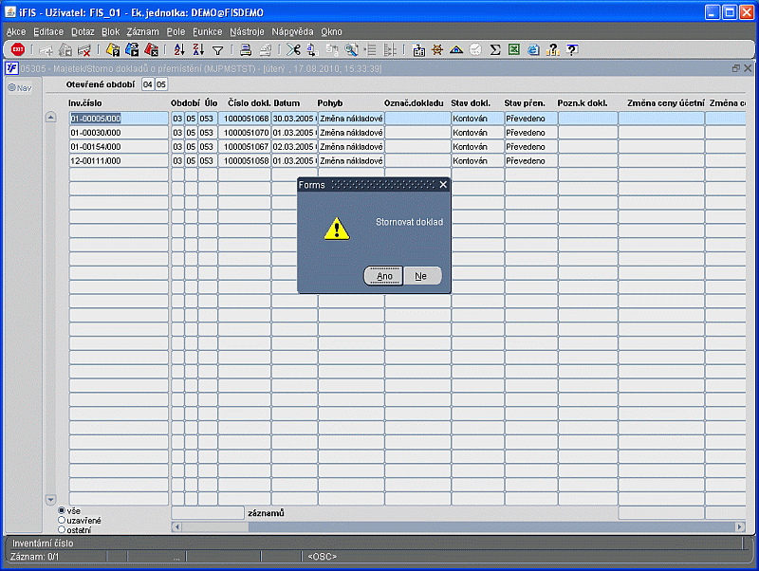Toggle the Nav radio option
Image resolution: width=759 pixels, height=571 pixels.
click(x=12, y=87)
